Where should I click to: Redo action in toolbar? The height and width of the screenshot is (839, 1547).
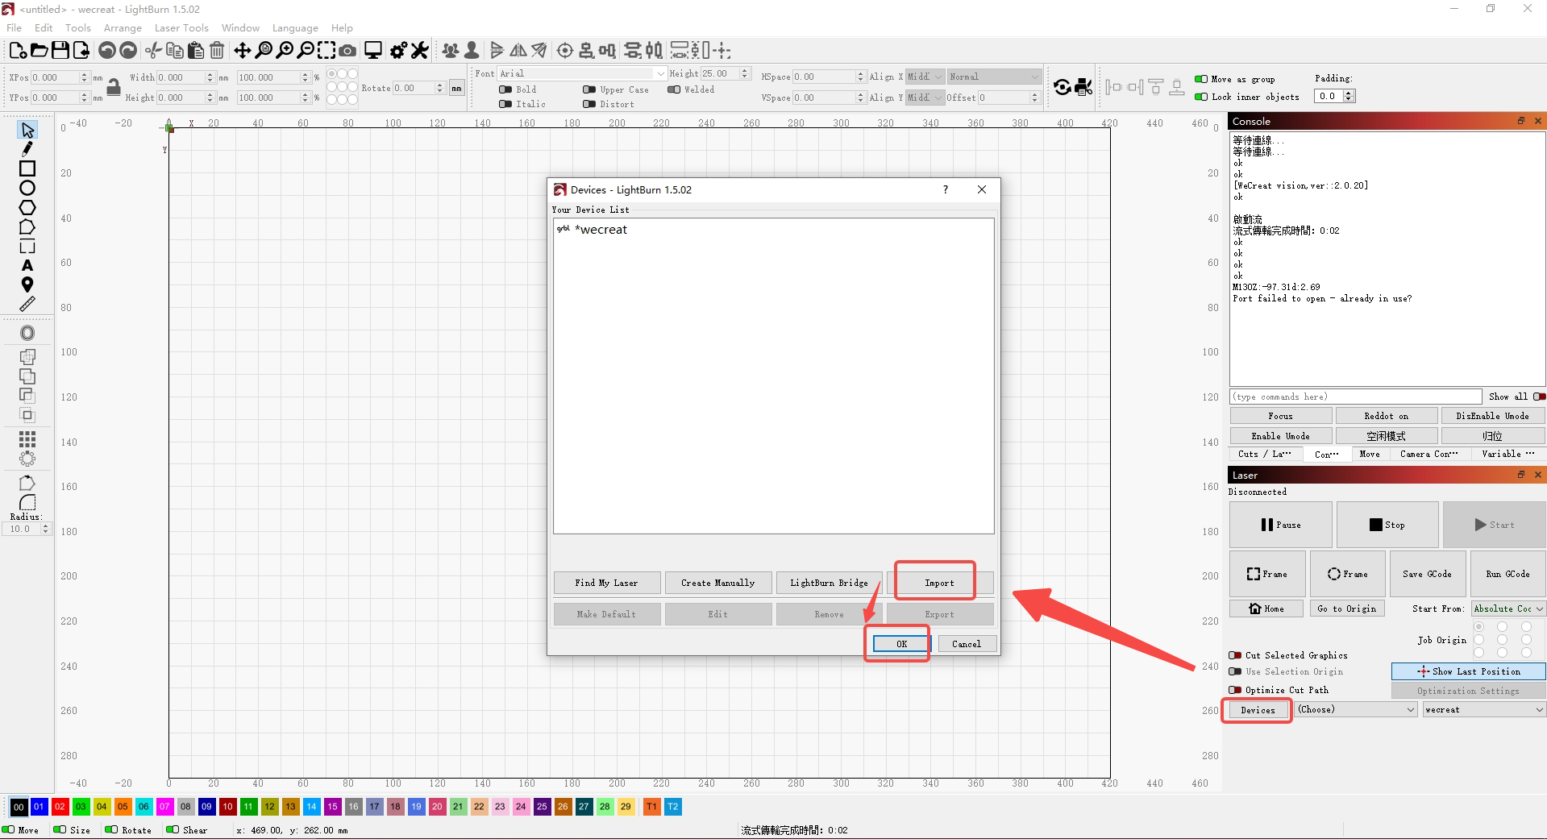coord(128,51)
